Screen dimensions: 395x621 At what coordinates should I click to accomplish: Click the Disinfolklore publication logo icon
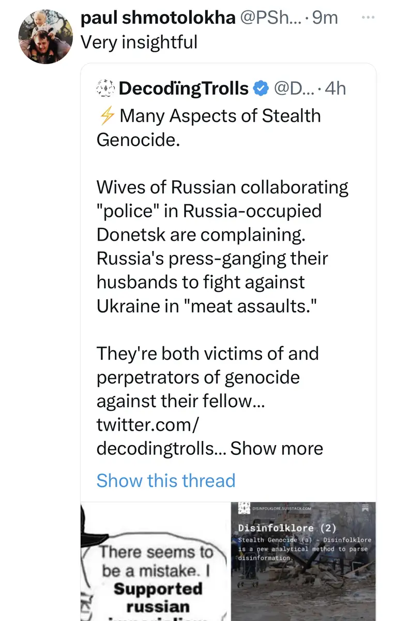244,509
